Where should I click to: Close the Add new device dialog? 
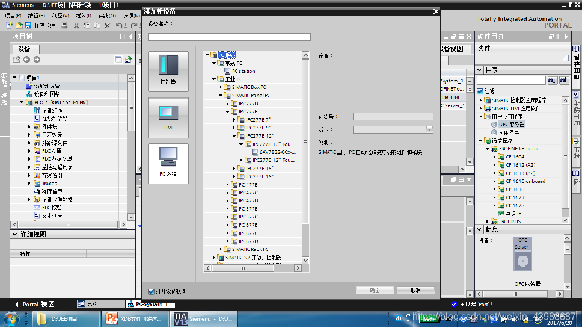[x=436, y=11]
